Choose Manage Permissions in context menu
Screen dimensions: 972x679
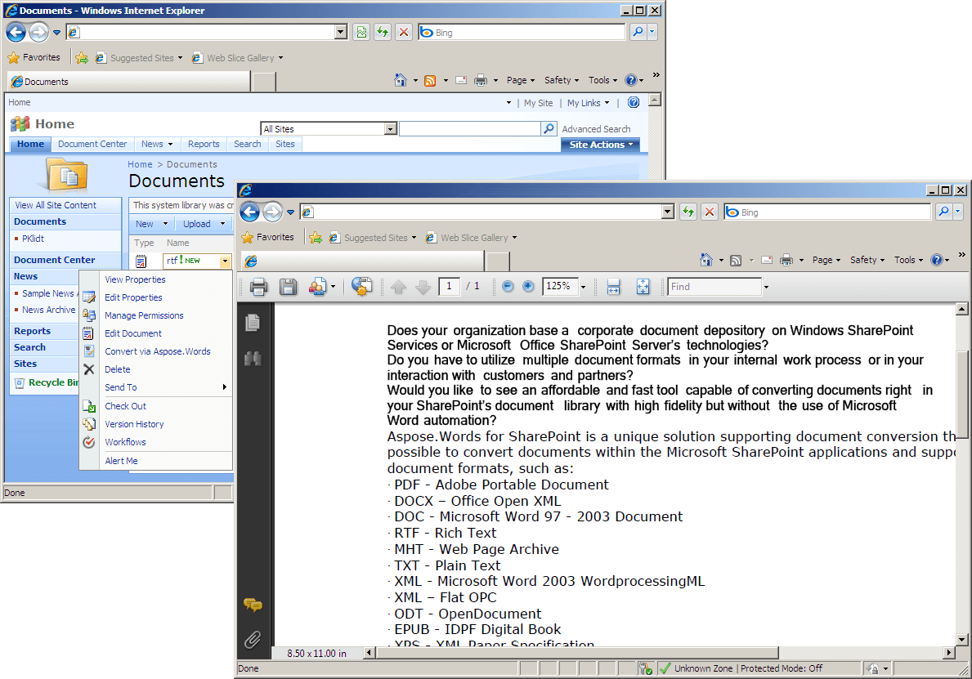click(144, 315)
